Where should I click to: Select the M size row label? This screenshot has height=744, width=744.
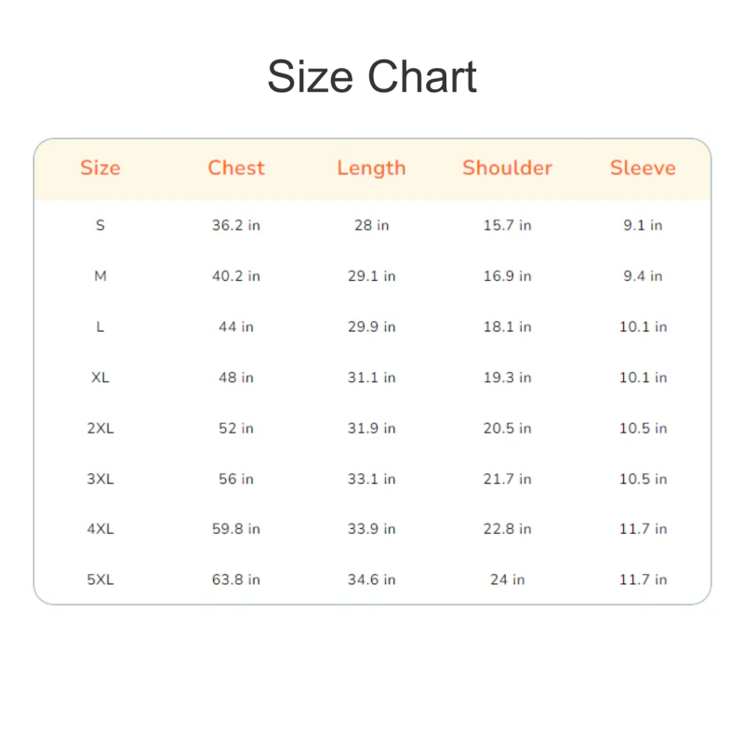100,276
